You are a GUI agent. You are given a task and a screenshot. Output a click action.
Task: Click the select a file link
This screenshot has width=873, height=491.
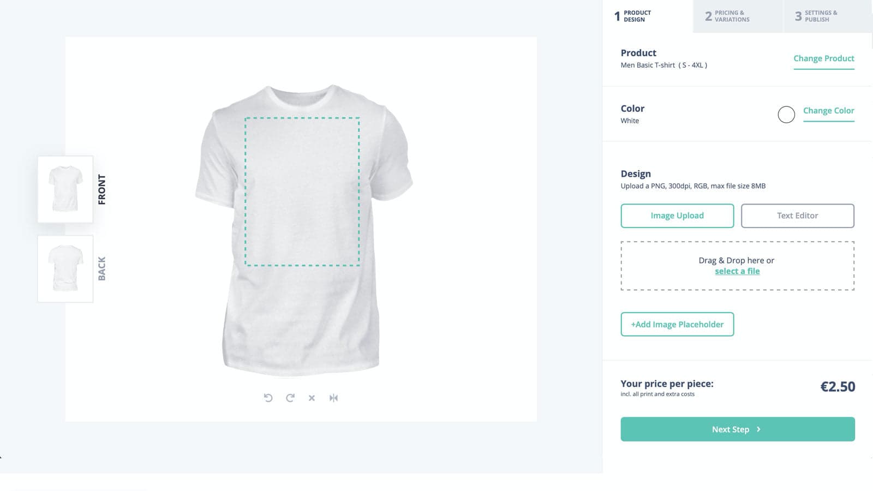tap(737, 271)
